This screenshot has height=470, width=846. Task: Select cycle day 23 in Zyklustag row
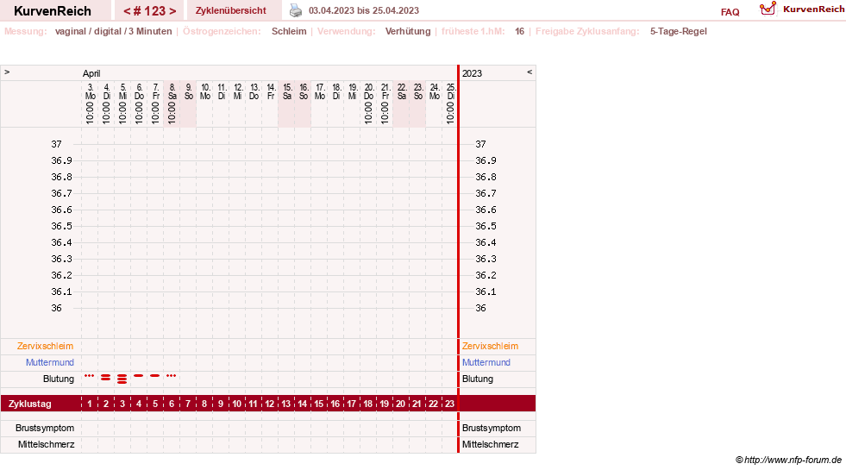coord(449,404)
